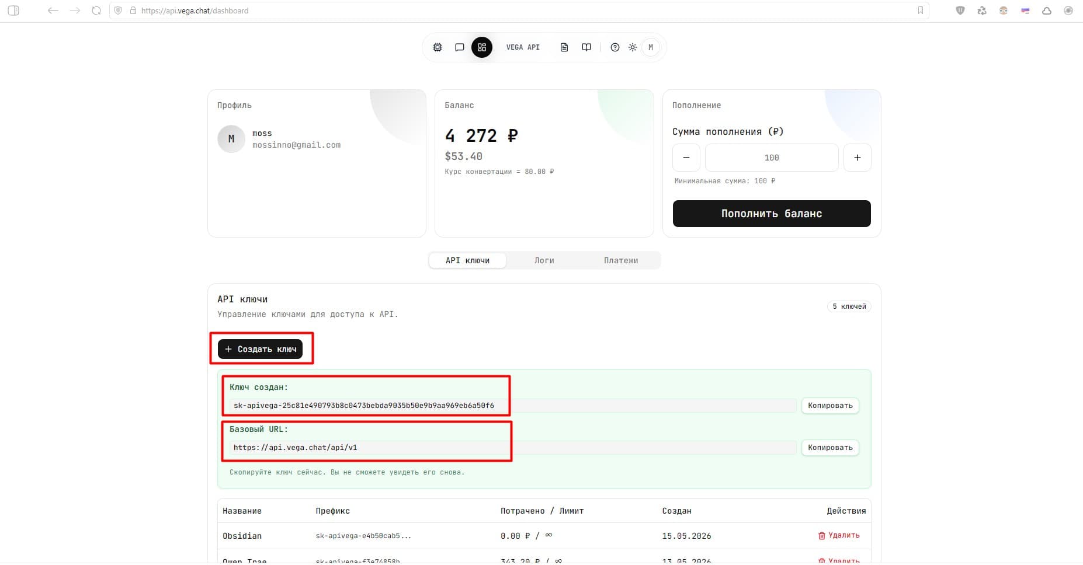The width and height of the screenshot is (1083, 565).
Task: Click the Создать ключ button
Action: click(260, 349)
